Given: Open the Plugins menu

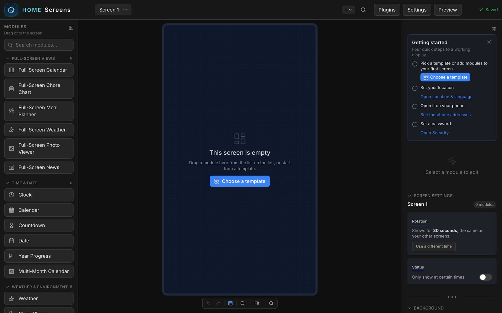Looking at the screenshot, I should [387, 10].
